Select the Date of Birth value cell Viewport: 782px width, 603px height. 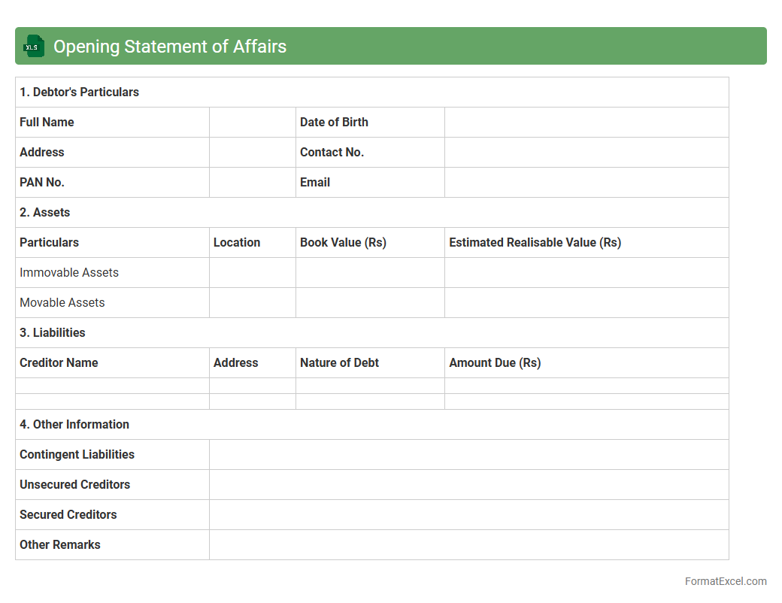[x=586, y=122]
